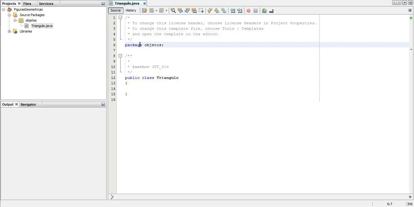The image size is (414, 207).
Task: Toggle Highlight Search icon
Action: (x=194, y=10)
